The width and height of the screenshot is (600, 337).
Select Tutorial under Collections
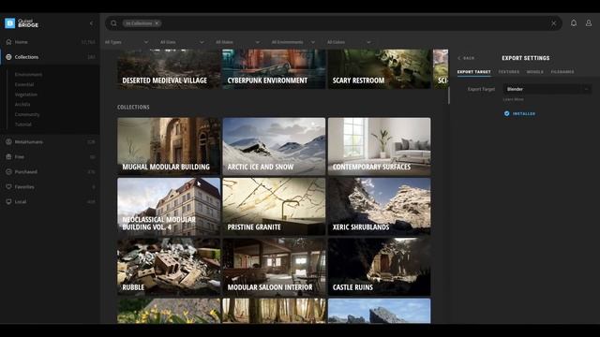tap(22, 125)
